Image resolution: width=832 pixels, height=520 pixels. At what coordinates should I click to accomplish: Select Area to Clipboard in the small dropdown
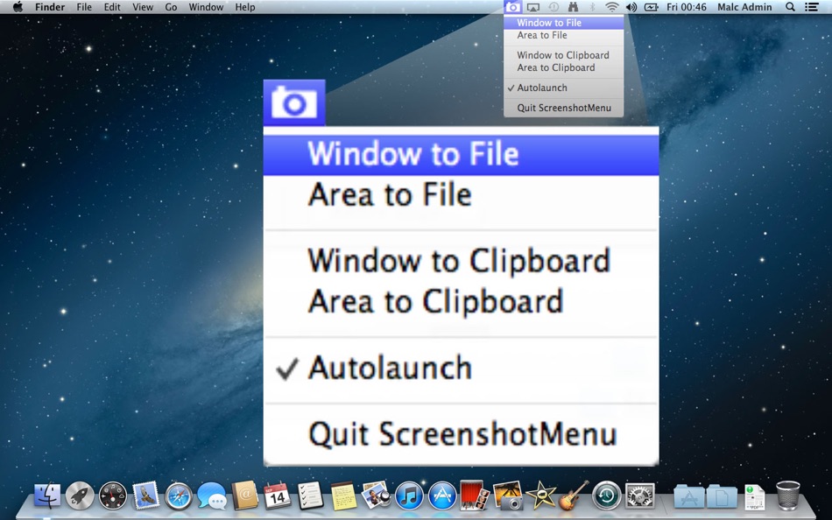coord(563,68)
